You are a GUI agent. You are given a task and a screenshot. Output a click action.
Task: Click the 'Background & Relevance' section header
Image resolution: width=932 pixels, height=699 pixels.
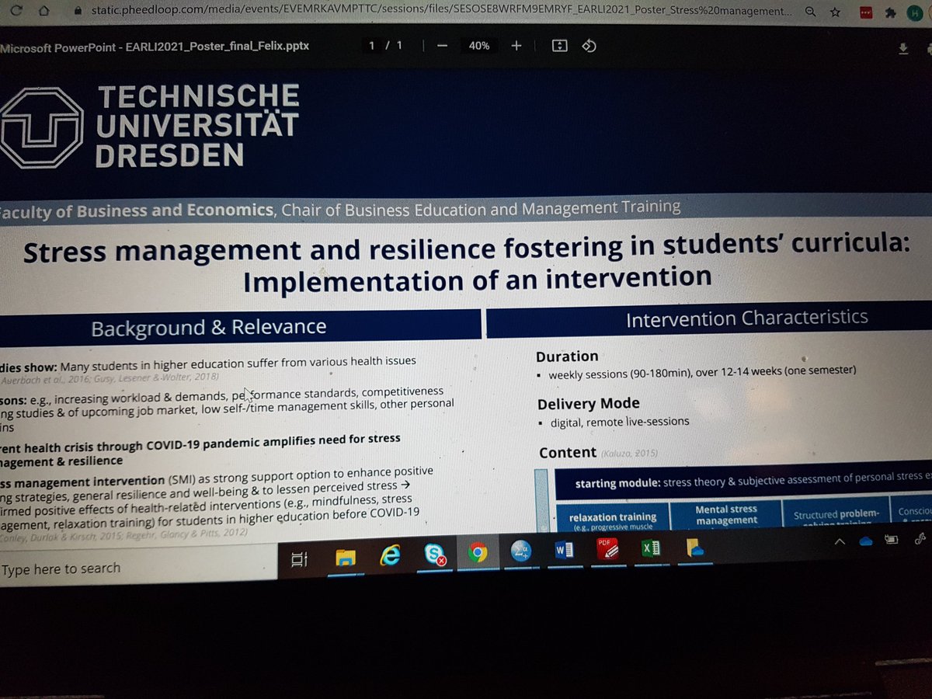[x=208, y=327]
